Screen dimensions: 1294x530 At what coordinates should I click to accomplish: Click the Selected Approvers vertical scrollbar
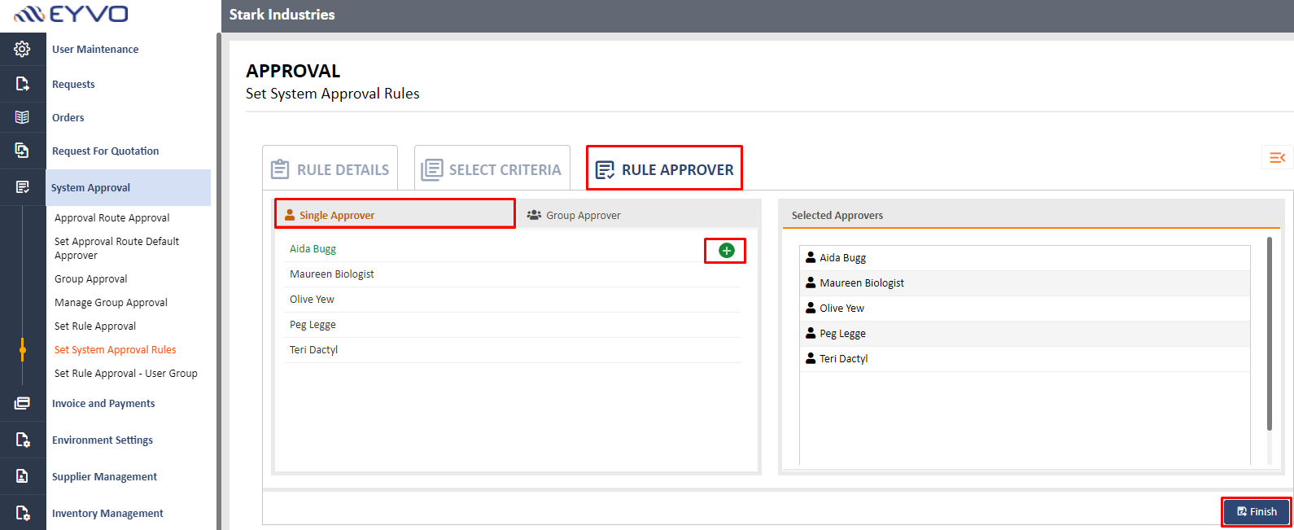pos(1270,334)
